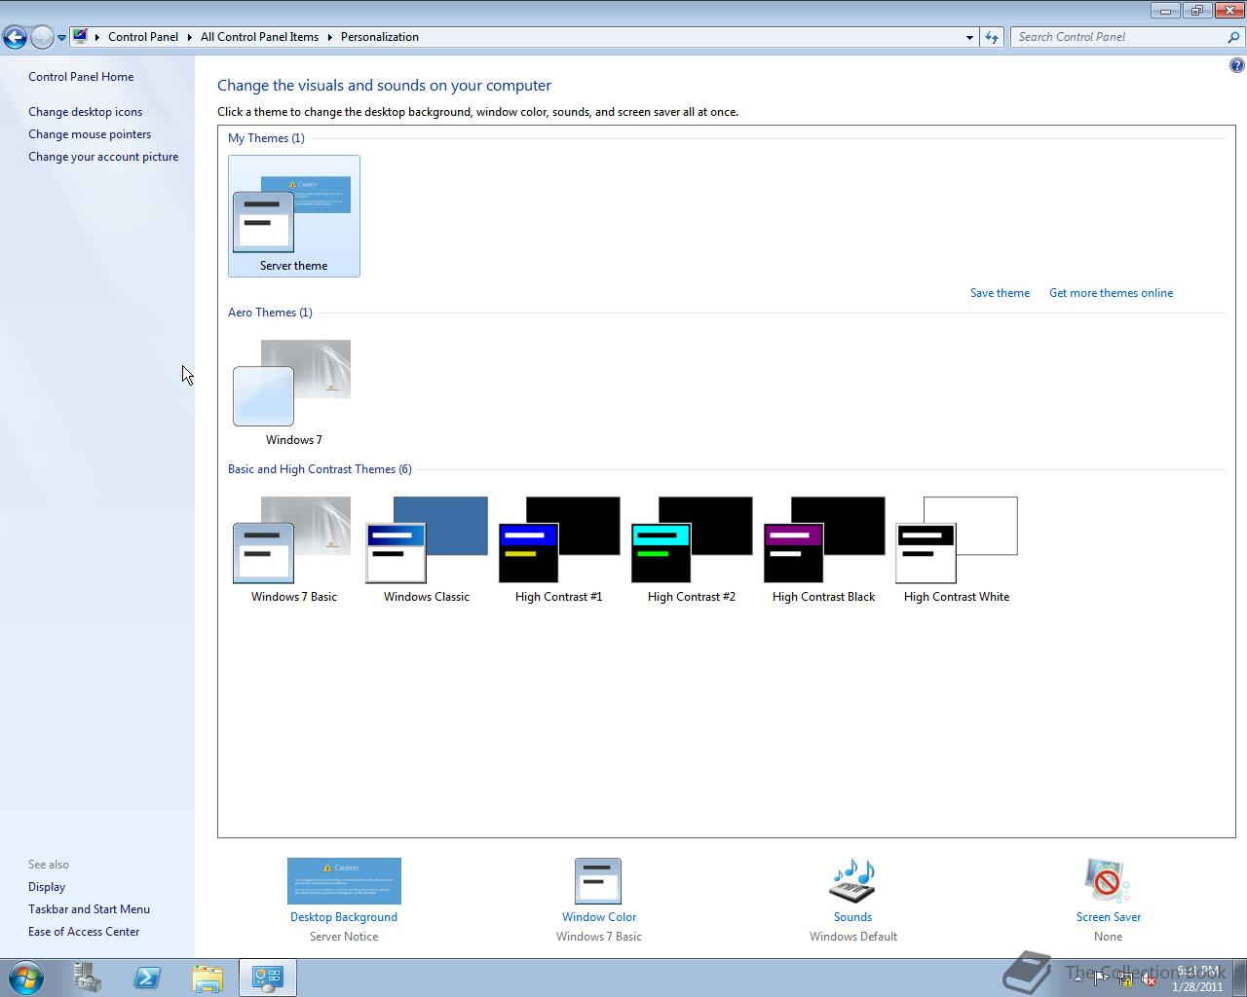
Task: Open the Display link
Action: tap(47, 887)
